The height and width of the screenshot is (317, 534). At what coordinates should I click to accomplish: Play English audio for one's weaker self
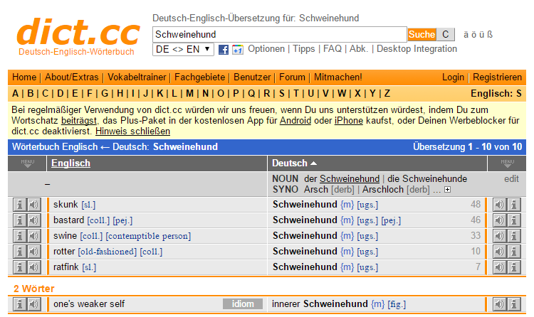click(x=33, y=304)
